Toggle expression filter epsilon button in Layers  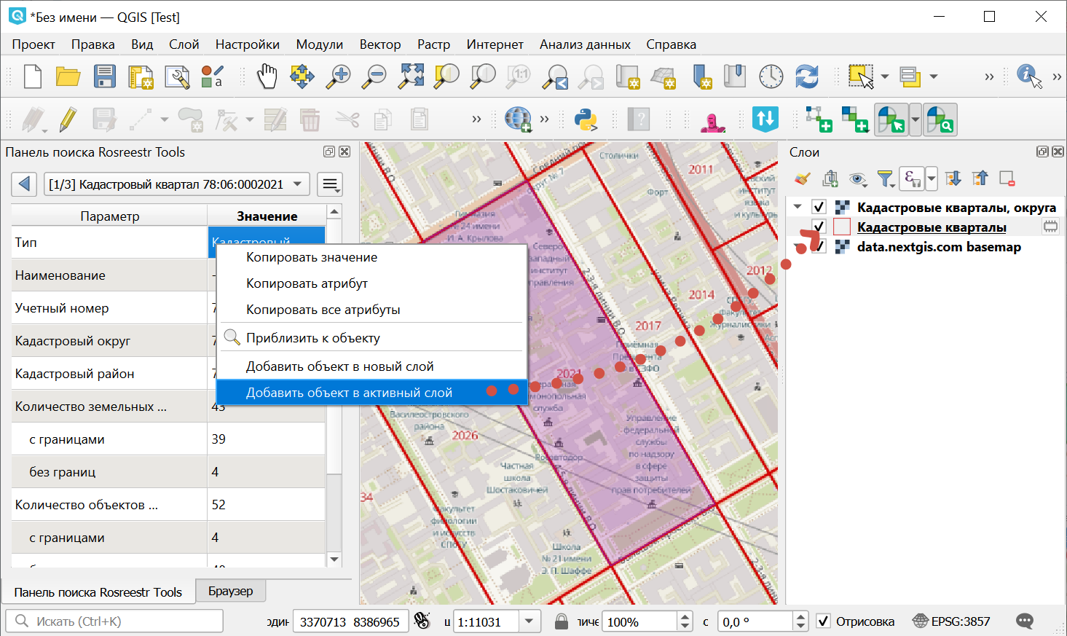tap(913, 178)
